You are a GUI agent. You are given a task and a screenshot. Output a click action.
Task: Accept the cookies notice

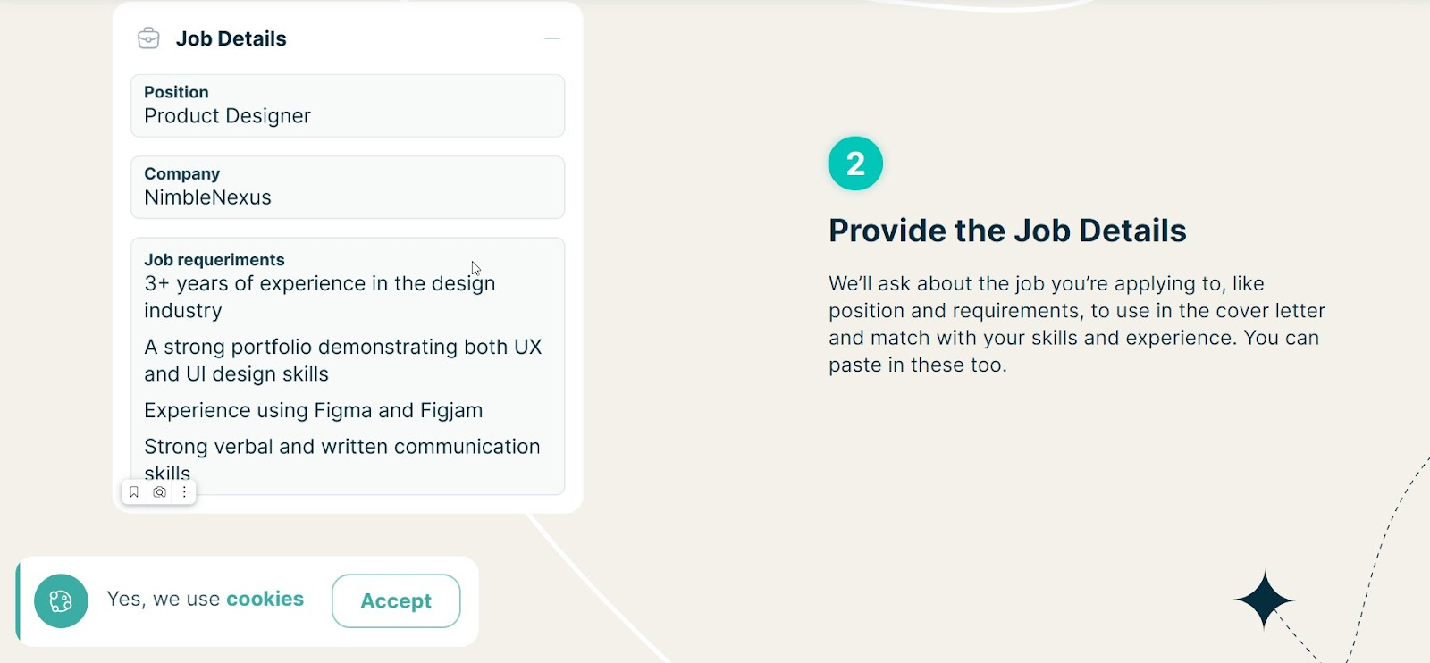click(396, 601)
